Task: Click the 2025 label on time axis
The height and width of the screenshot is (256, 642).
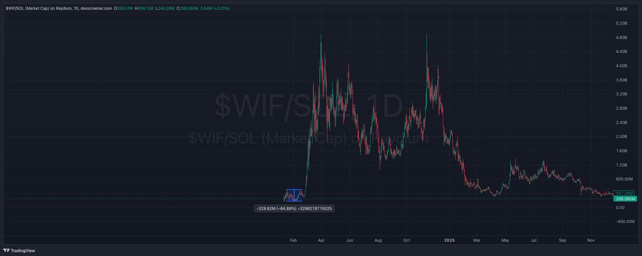Action: tap(450, 240)
